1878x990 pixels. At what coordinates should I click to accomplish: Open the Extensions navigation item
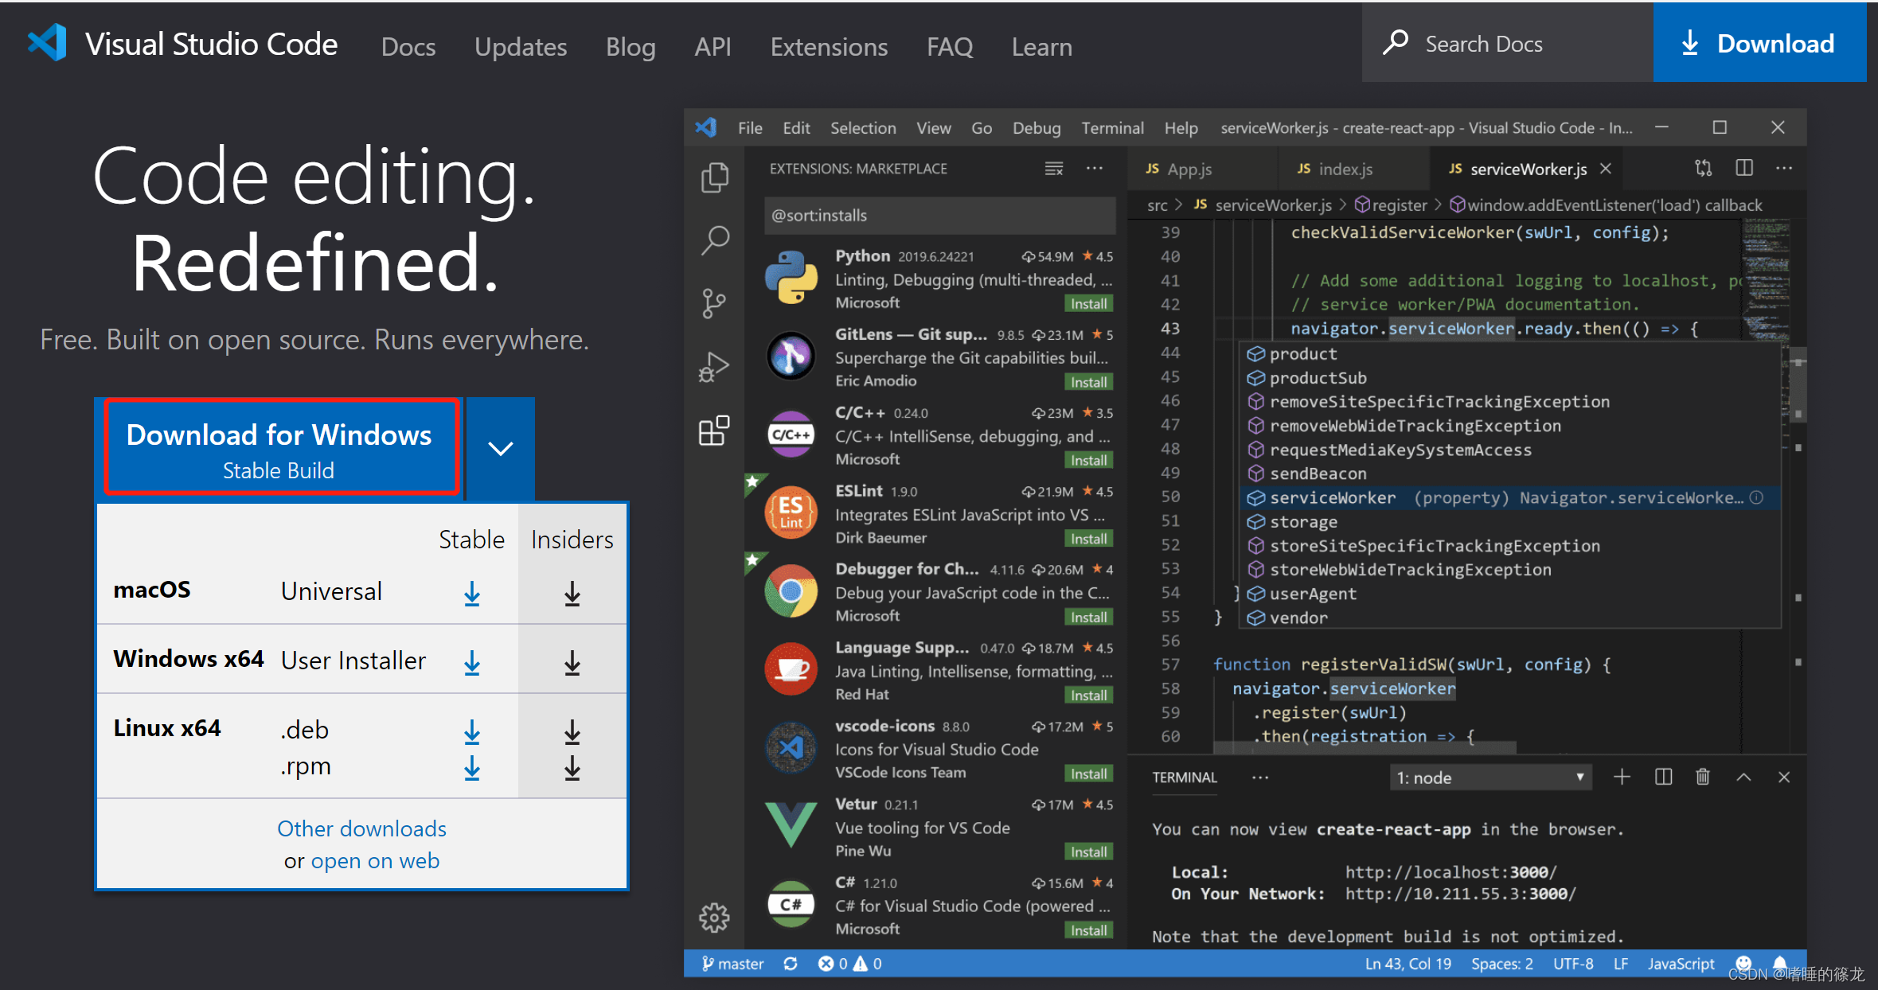point(829,47)
